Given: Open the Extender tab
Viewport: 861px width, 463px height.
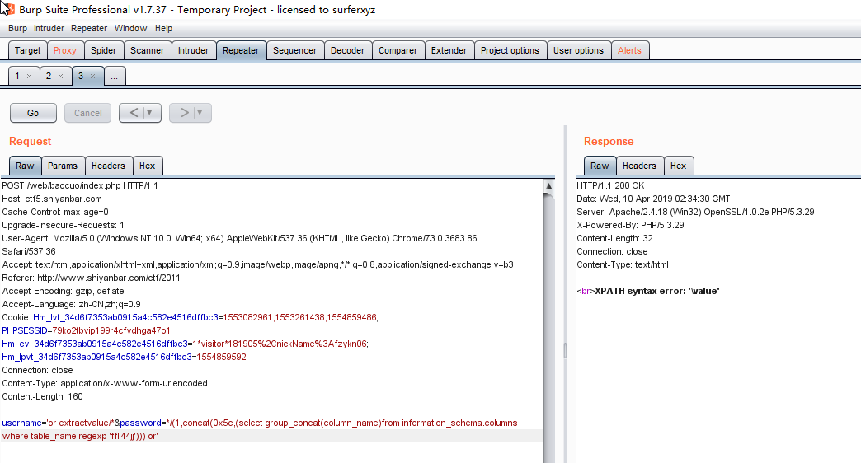Looking at the screenshot, I should click(x=449, y=50).
